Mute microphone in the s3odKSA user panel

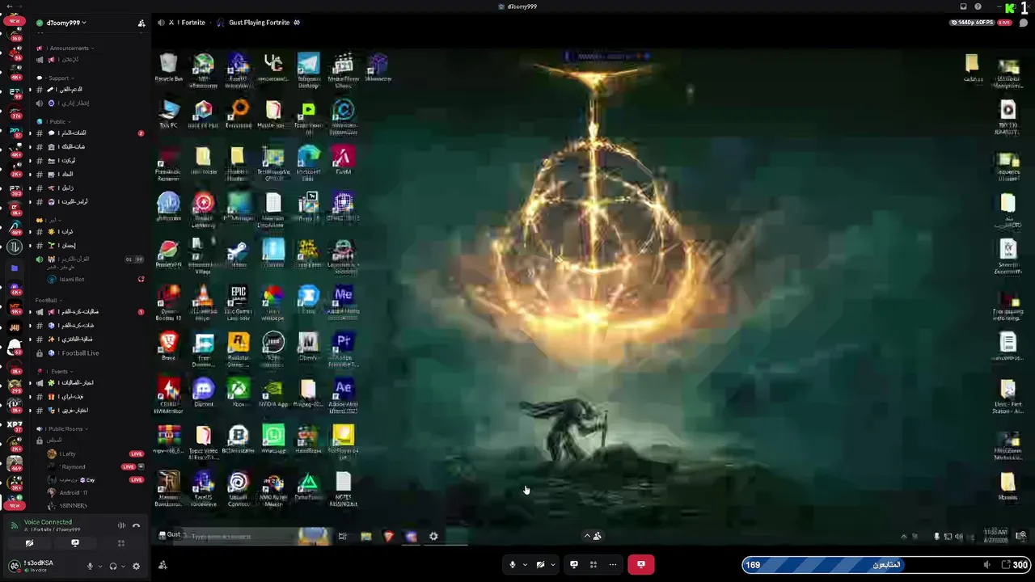(90, 566)
